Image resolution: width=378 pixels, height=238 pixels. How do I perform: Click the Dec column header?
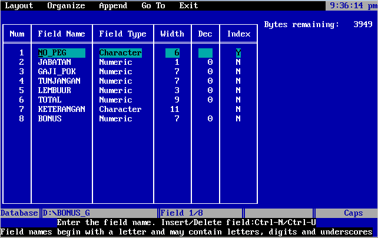click(x=205, y=34)
